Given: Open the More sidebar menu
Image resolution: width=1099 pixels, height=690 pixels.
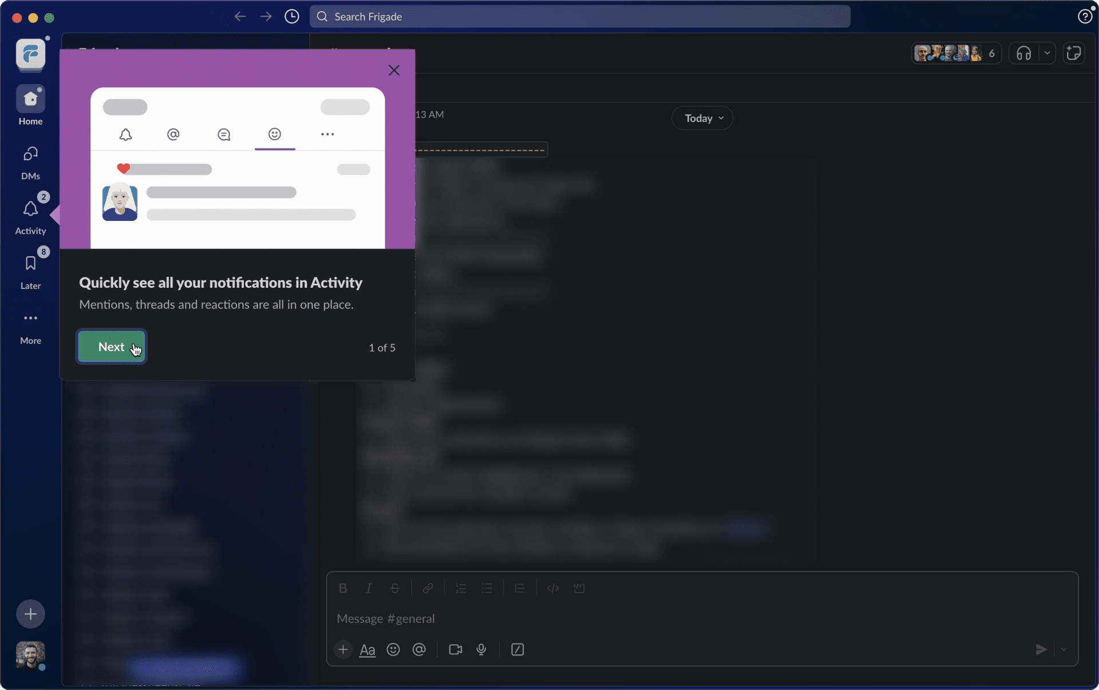Looking at the screenshot, I should (x=30, y=319).
